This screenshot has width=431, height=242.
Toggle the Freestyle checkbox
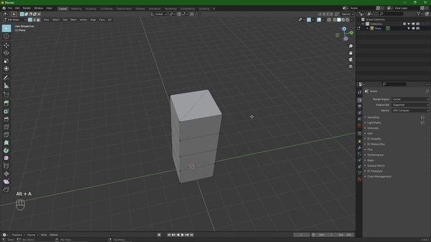[x=368, y=171]
